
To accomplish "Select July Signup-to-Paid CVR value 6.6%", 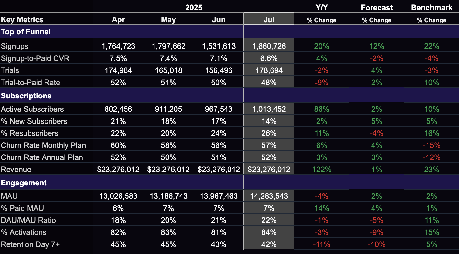I will tap(269, 58).
